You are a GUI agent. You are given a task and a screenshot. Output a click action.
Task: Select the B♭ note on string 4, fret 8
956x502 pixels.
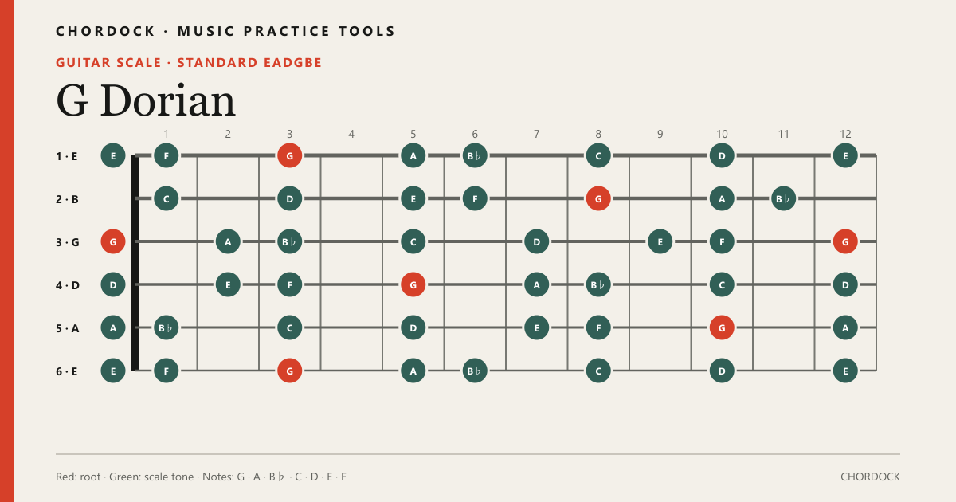(x=598, y=284)
